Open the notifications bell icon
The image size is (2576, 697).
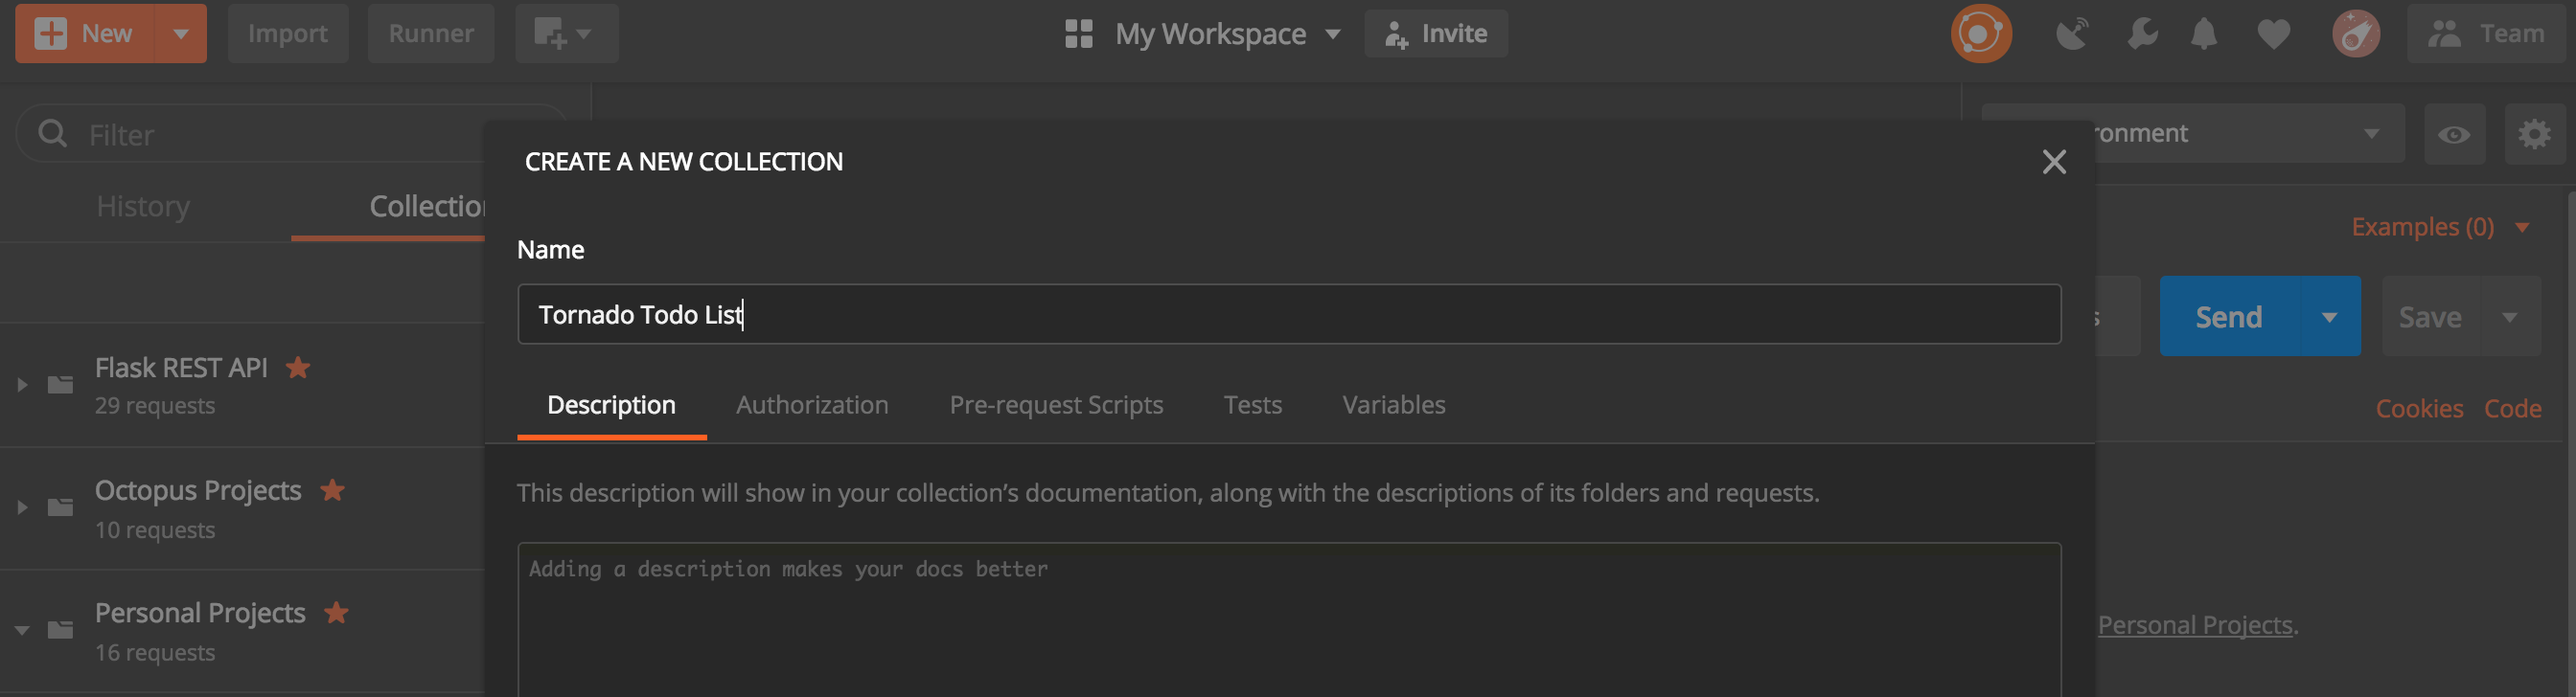click(x=2204, y=34)
